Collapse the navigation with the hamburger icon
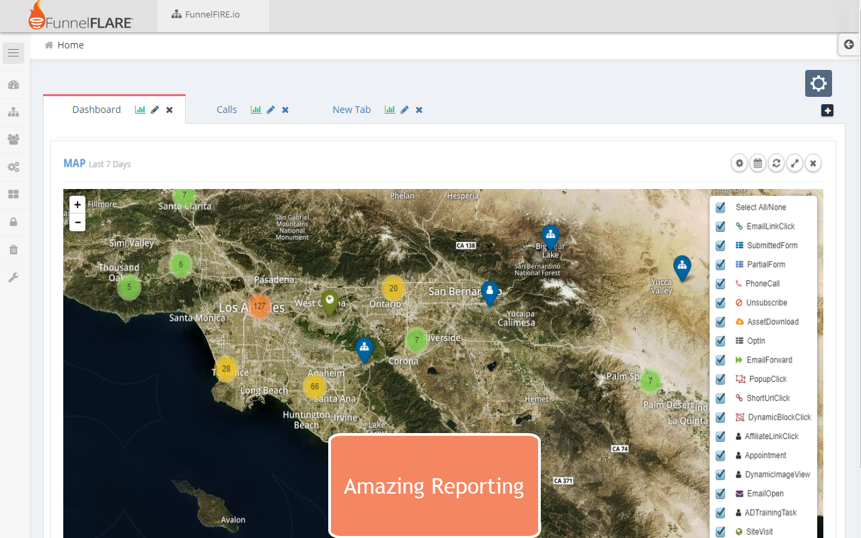The height and width of the screenshot is (538, 861). pos(13,52)
